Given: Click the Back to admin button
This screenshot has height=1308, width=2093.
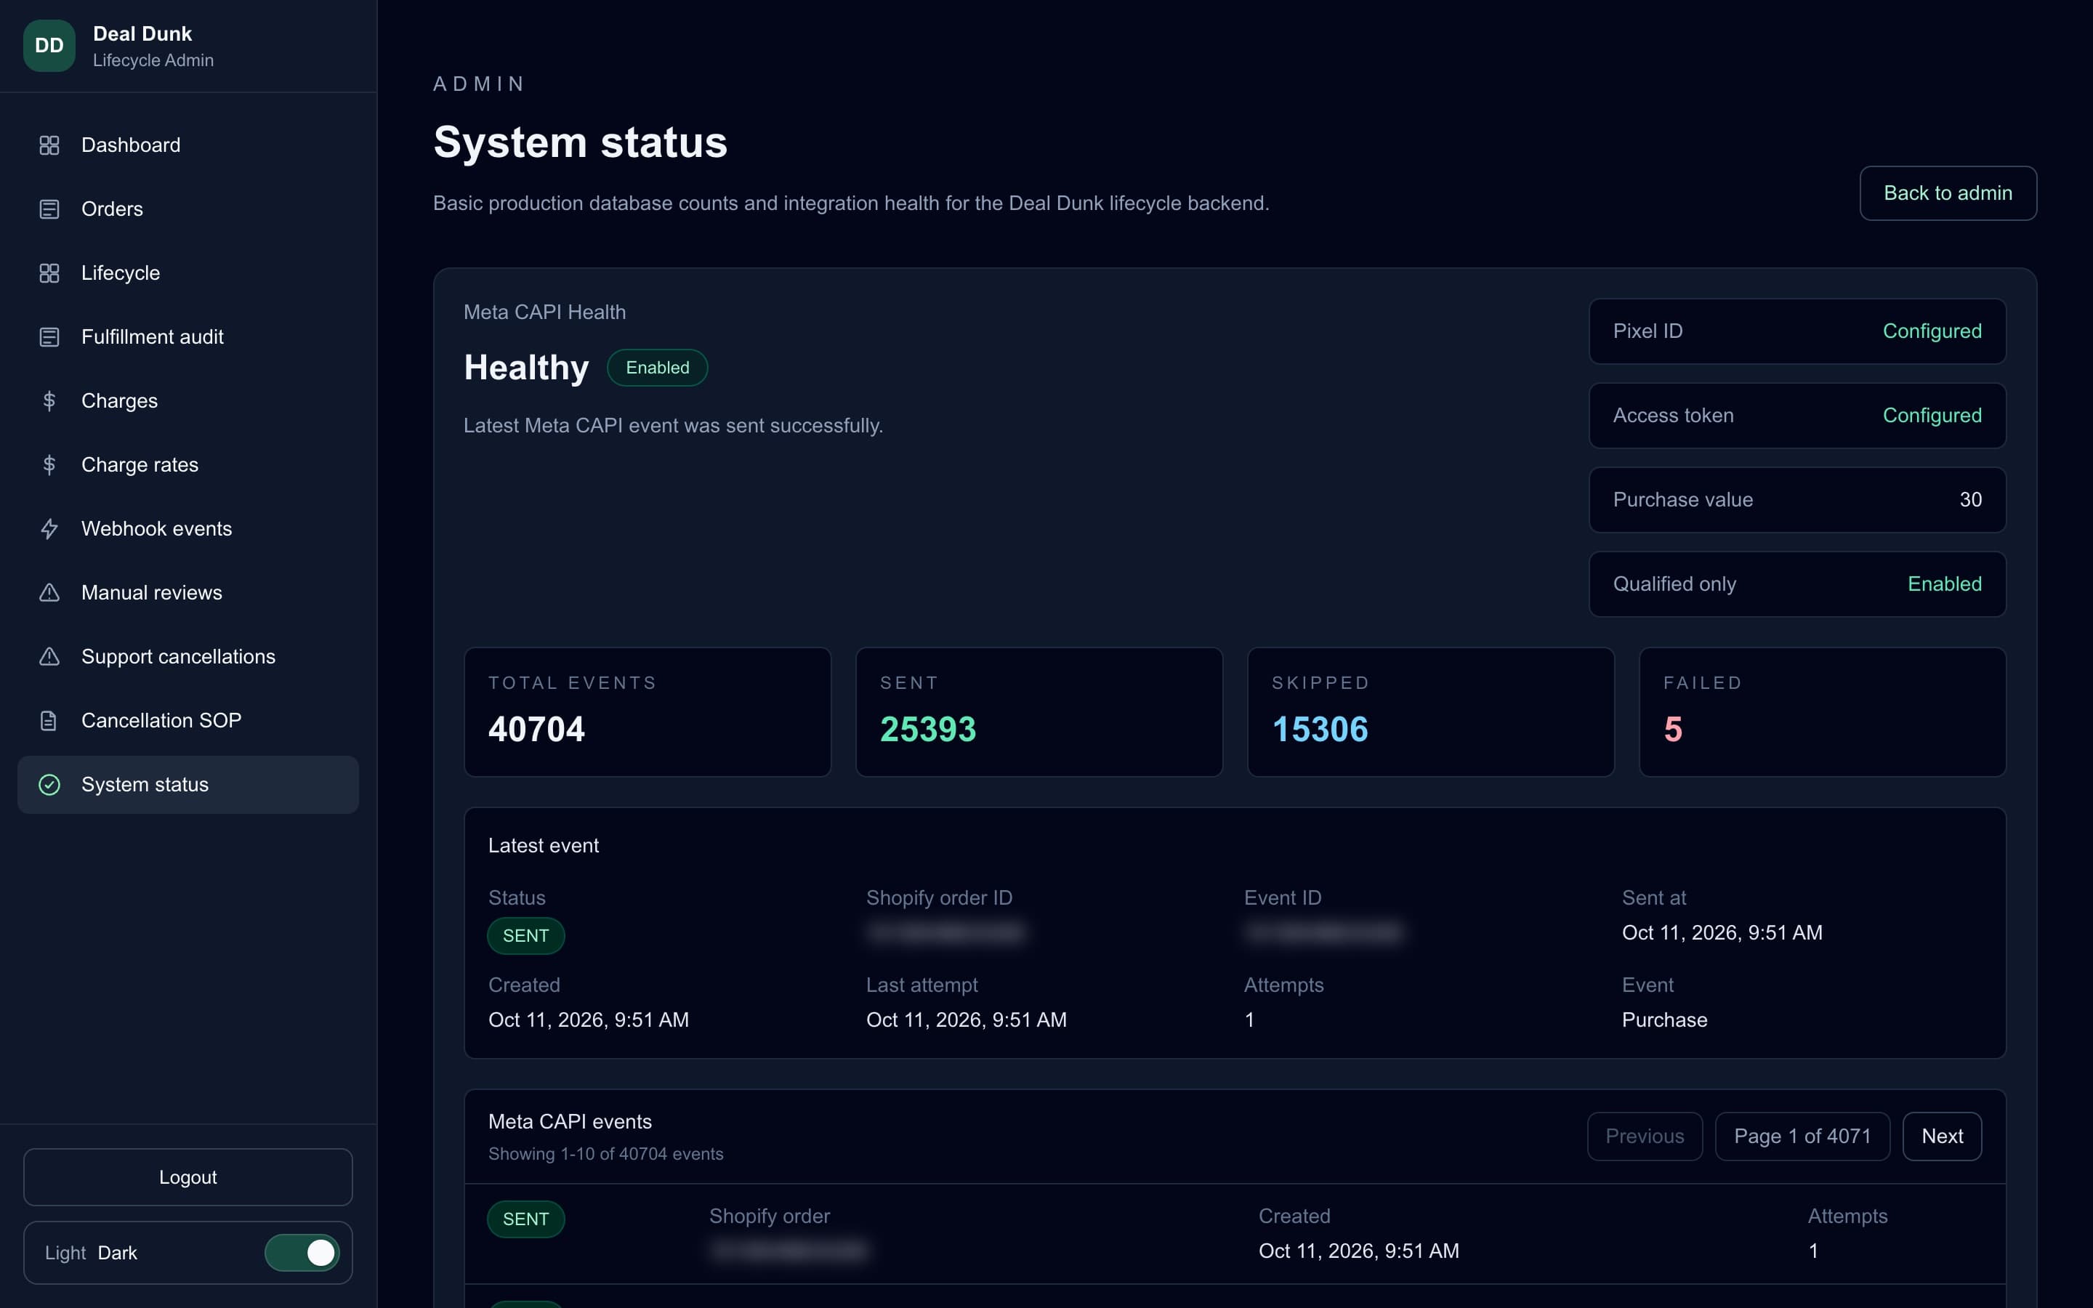Looking at the screenshot, I should 1948,193.
